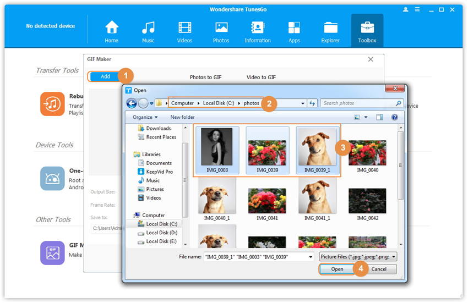Change view with the view mode icon

pyautogui.click(x=357, y=117)
